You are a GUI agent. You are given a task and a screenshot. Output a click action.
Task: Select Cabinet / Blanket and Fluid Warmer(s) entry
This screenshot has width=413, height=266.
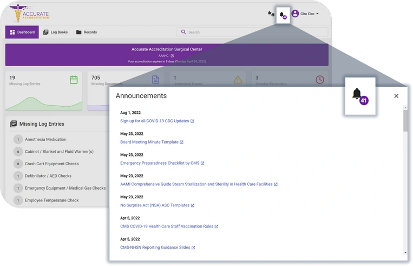tap(59, 151)
